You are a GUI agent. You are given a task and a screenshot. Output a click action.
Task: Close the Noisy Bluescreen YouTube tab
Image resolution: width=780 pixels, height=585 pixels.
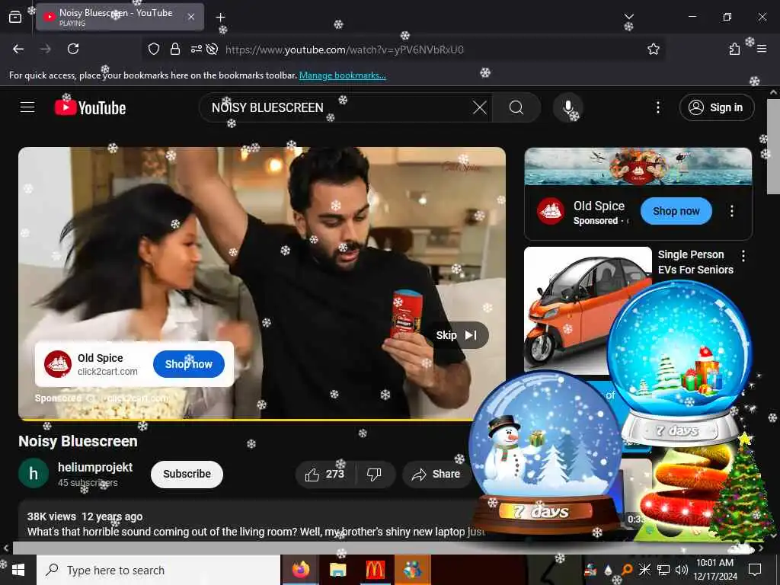[x=191, y=17]
